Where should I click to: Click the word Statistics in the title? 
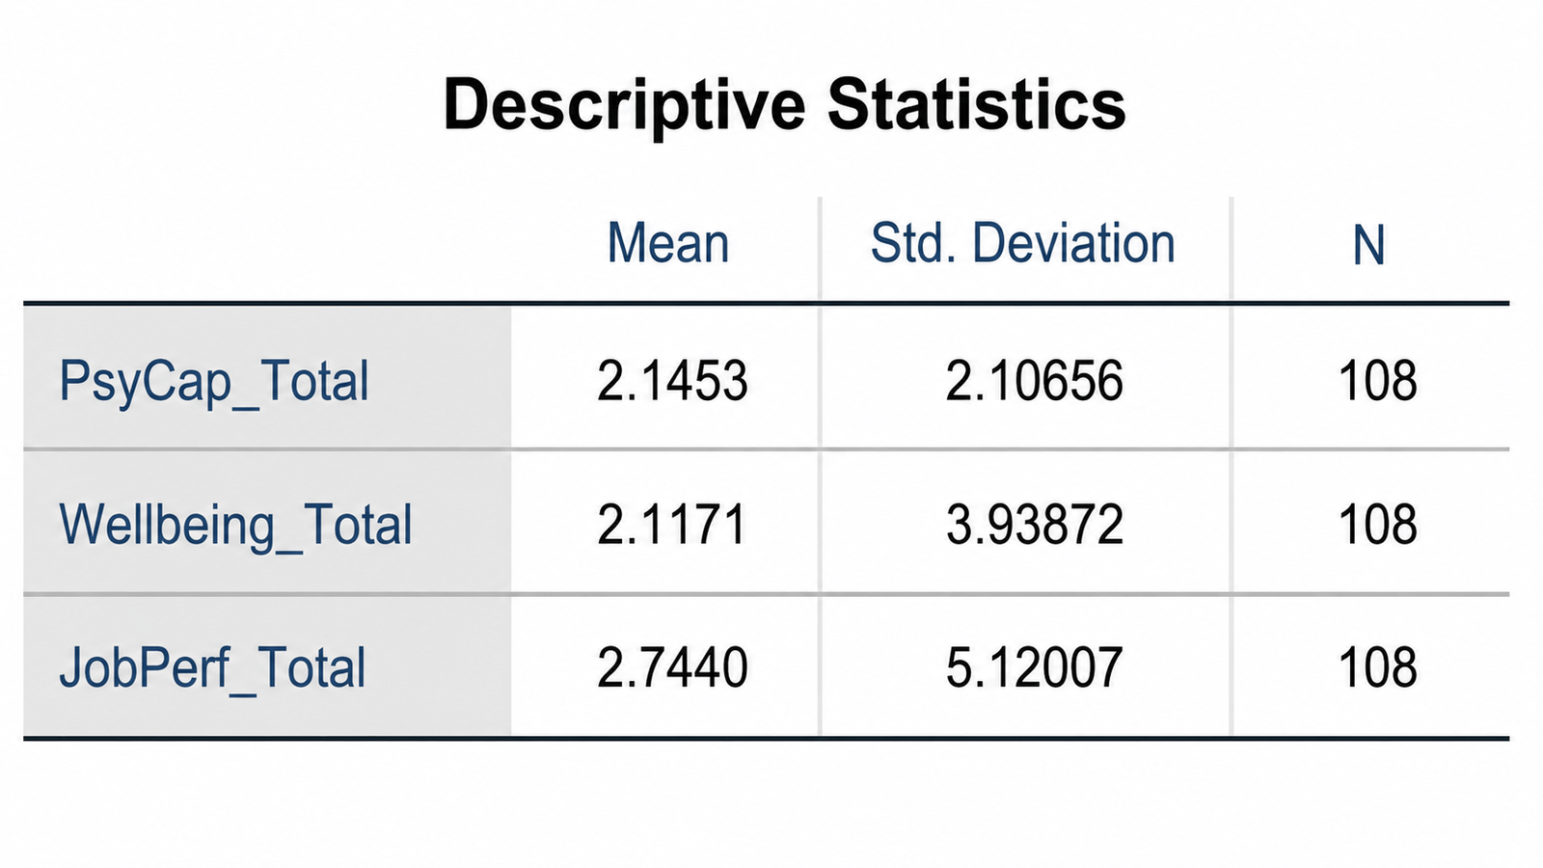pos(977,103)
